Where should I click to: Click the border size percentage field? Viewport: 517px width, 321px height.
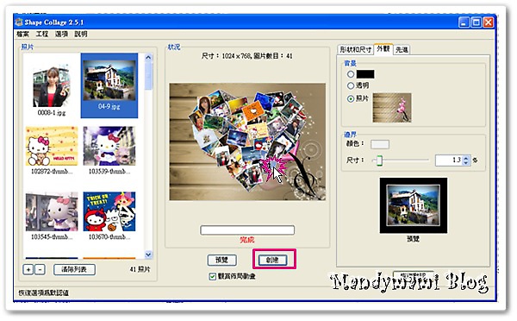[449, 160]
